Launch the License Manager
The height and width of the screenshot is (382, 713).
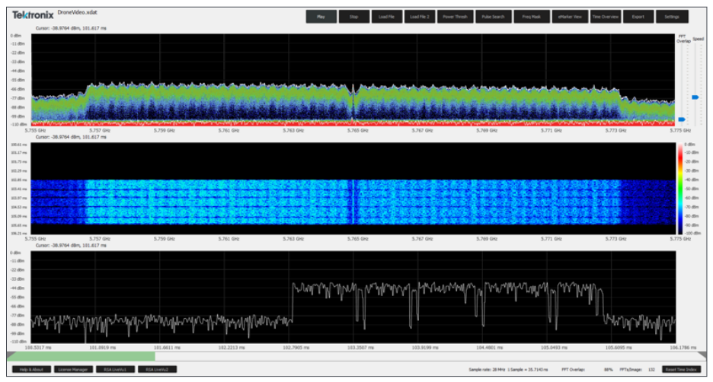pyautogui.click(x=73, y=370)
